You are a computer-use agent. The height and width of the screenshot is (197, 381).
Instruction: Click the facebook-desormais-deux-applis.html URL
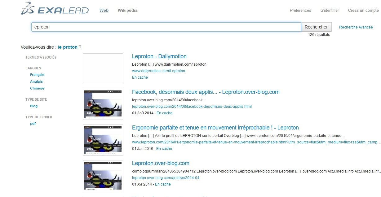(192, 107)
